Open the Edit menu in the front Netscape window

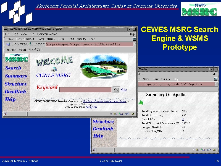[x=15, y=34]
